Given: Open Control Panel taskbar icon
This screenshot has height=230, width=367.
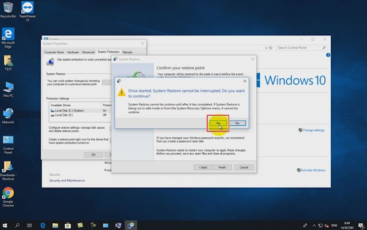Looking at the screenshot, I should click(x=106, y=225).
